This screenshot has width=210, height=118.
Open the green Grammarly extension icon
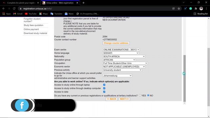point(191,9)
